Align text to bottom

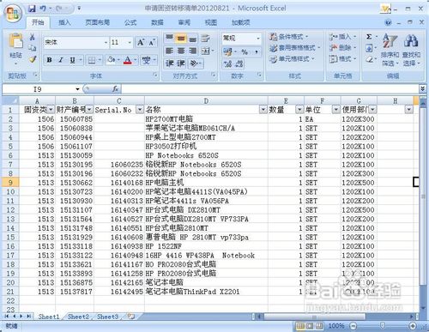[193, 38]
